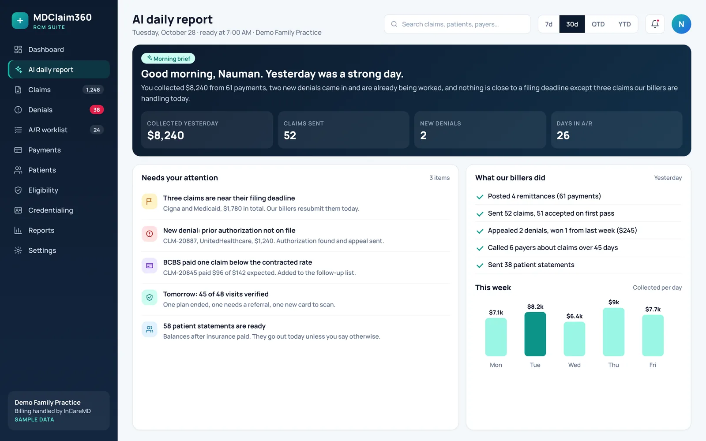The width and height of the screenshot is (706, 441).
Task: Open the New Denials 2 card
Action: 480,130
